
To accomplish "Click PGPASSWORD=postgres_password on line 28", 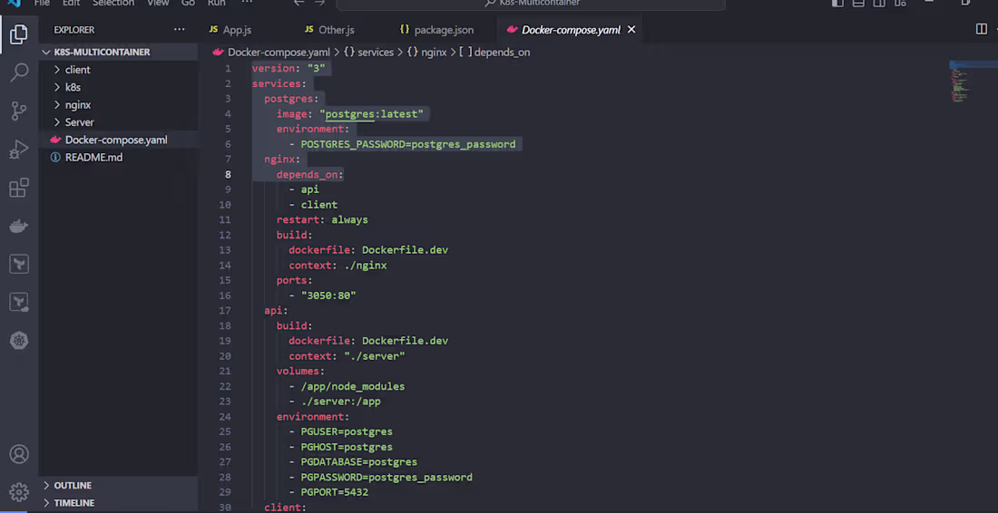I will [386, 477].
